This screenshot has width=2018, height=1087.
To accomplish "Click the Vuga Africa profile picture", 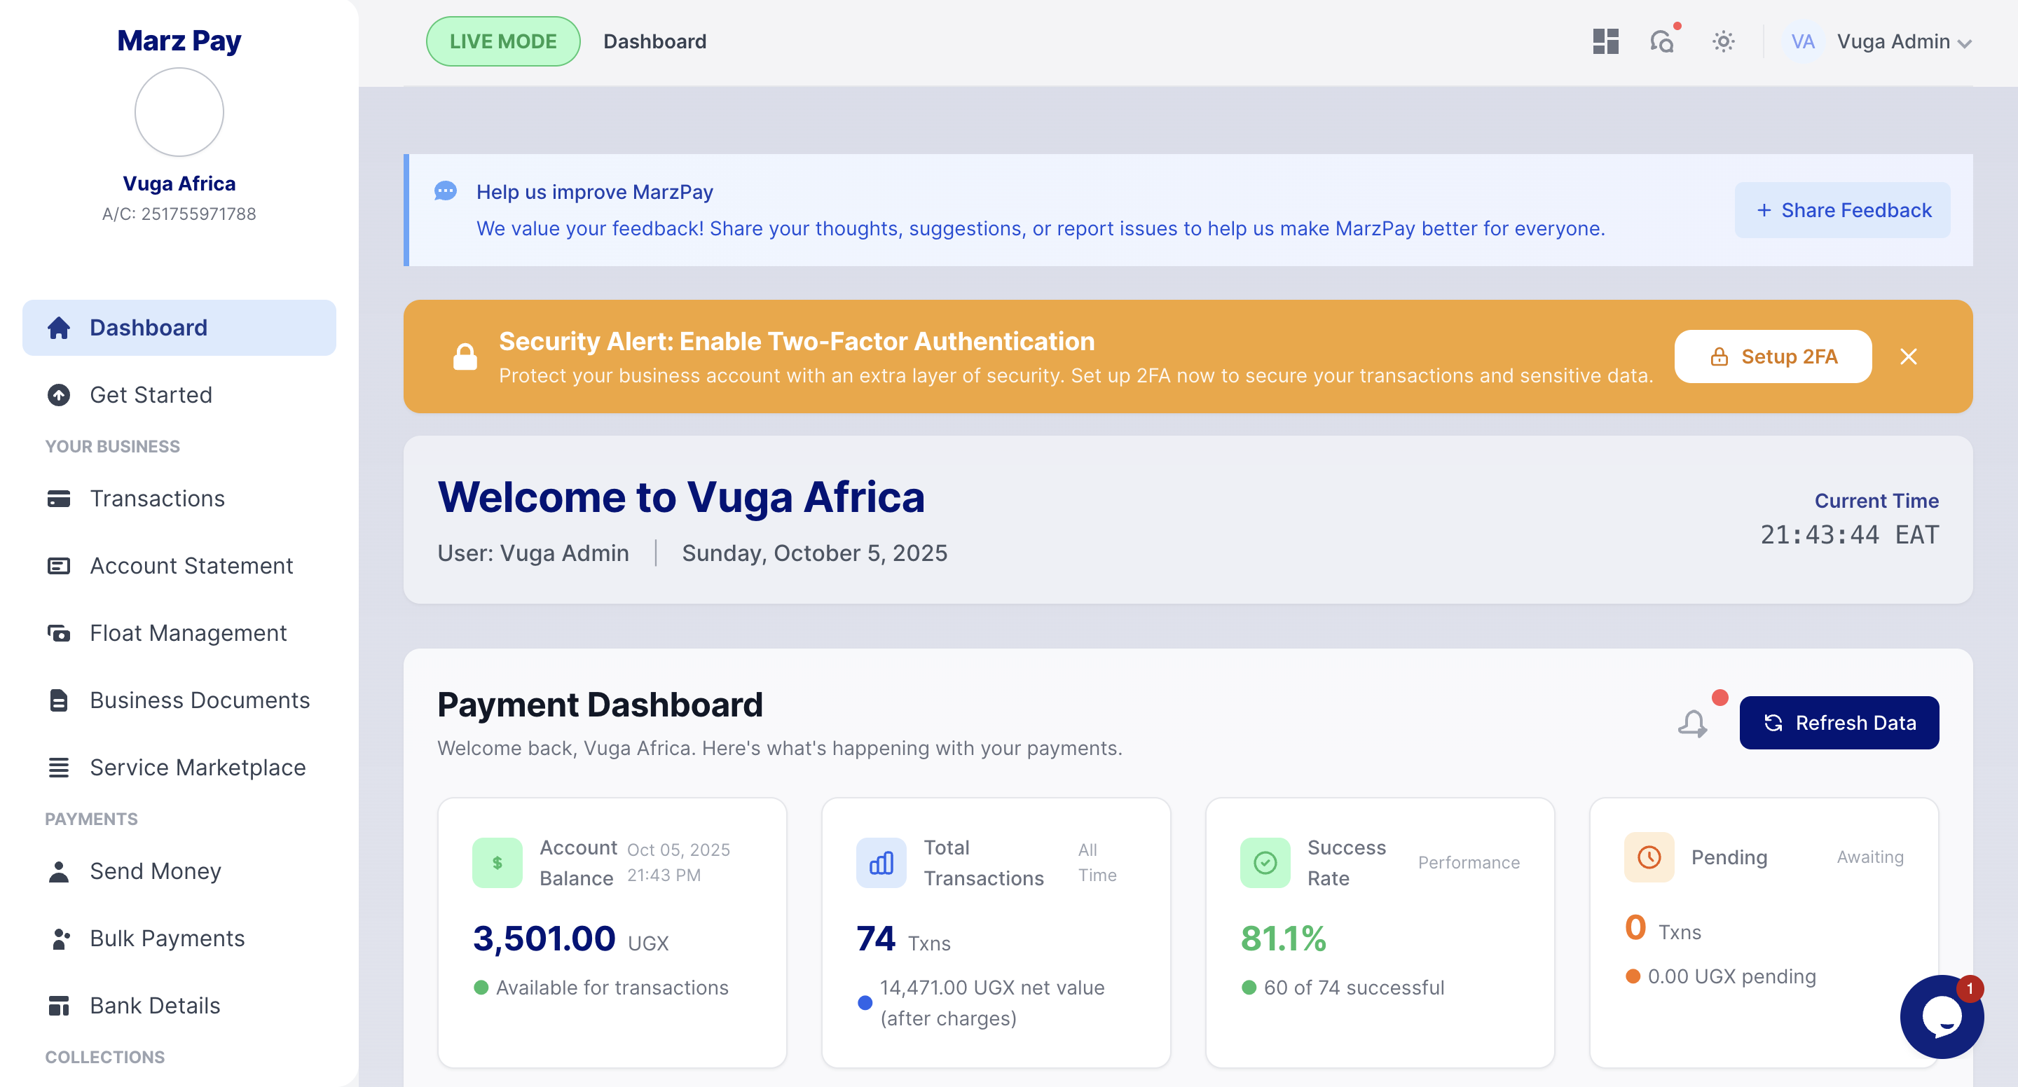I will click(x=179, y=112).
